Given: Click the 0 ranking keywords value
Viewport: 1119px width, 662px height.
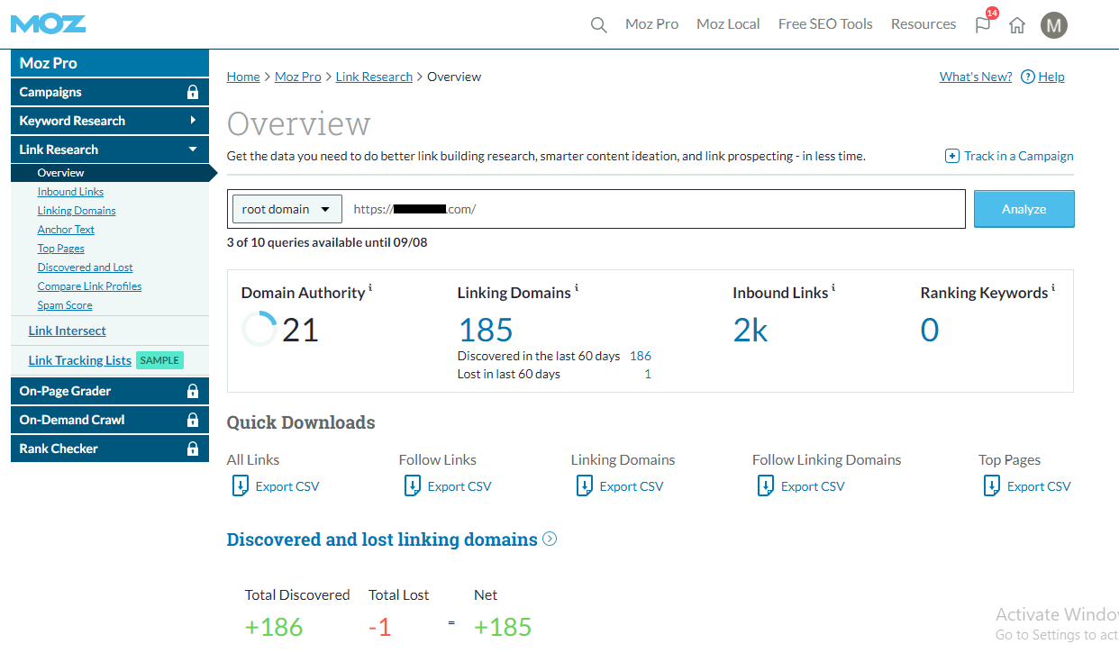Looking at the screenshot, I should click(930, 331).
